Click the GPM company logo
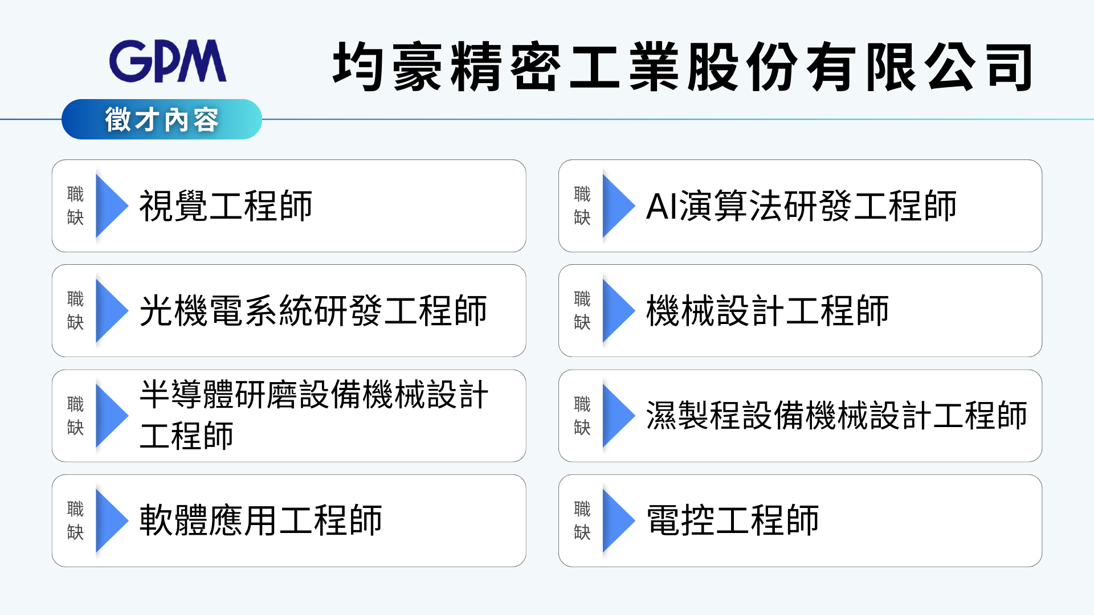 point(168,61)
